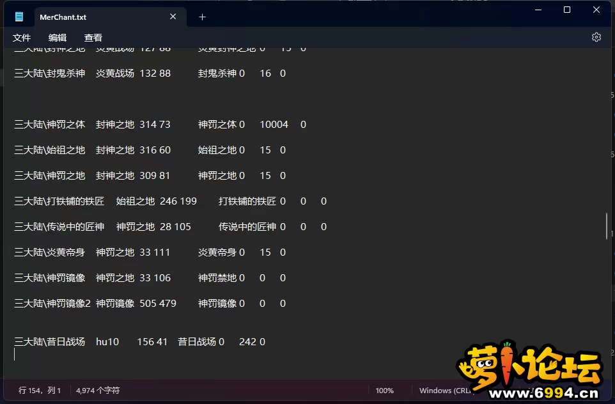Click the Notepad app icon
615x404 pixels.
(x=19, y=17)
